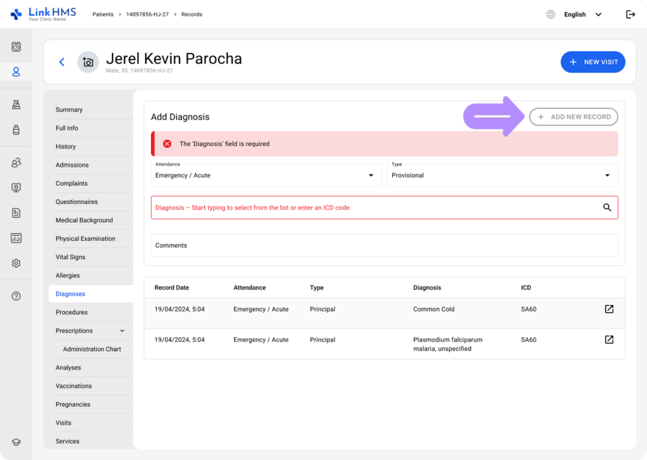Click the New Visit button
This screenshot has width=647, height=460.
[592, 62]
